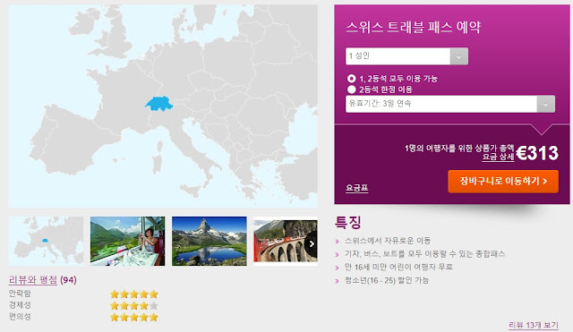Image resolution: width=573 pixels, height=332 pixels.
Task: Click '기차, 버스, 보트를 모두 이용할 수 있는 종합패스' text
Action: pos(424,254)
